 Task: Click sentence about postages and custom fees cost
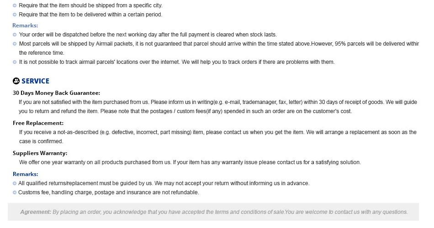(x=226, y=111)
